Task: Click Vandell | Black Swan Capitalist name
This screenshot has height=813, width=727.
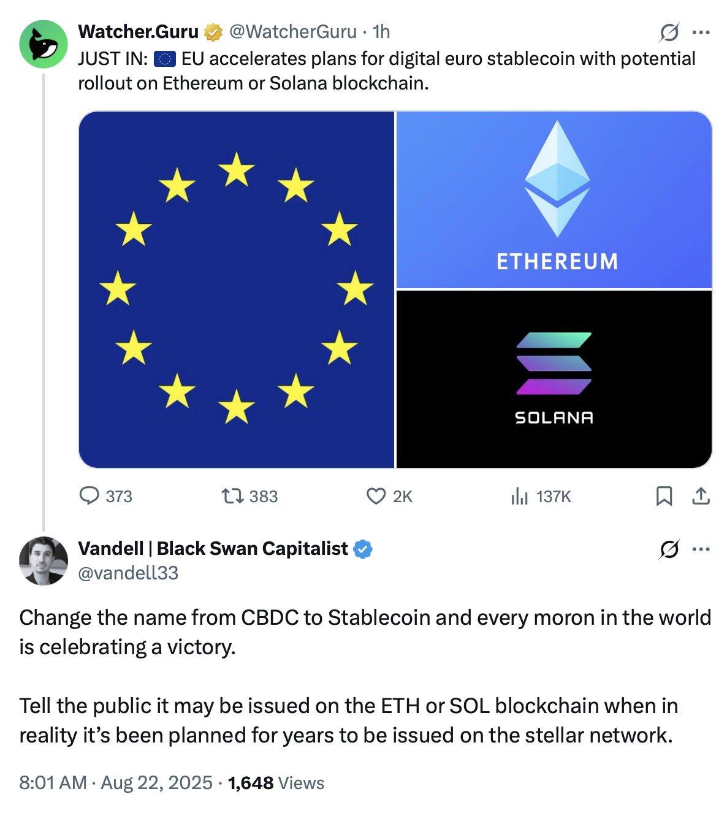Action: click(213, 548)
